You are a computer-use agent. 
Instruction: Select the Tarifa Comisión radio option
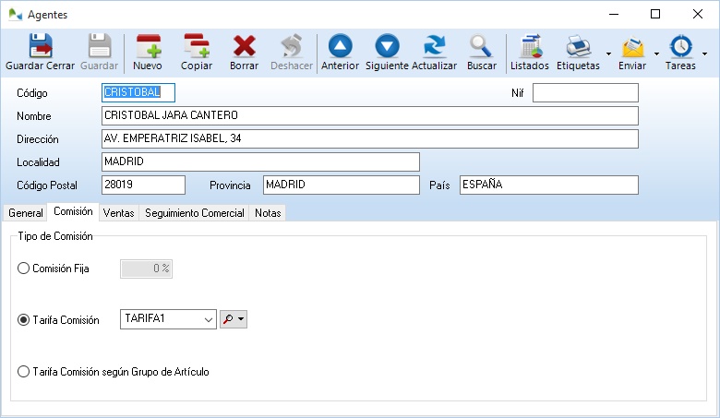pyautogui.click(x=24, y=320)
